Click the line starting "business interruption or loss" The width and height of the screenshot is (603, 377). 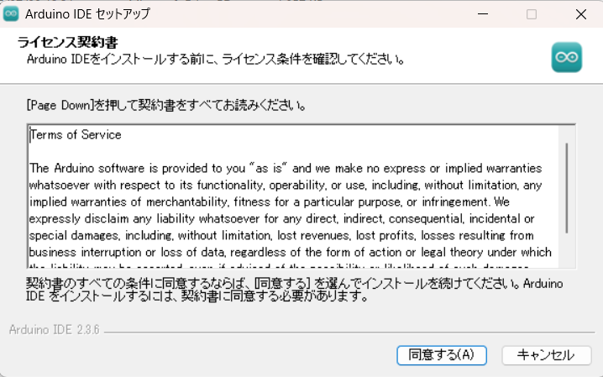[291, 252]
